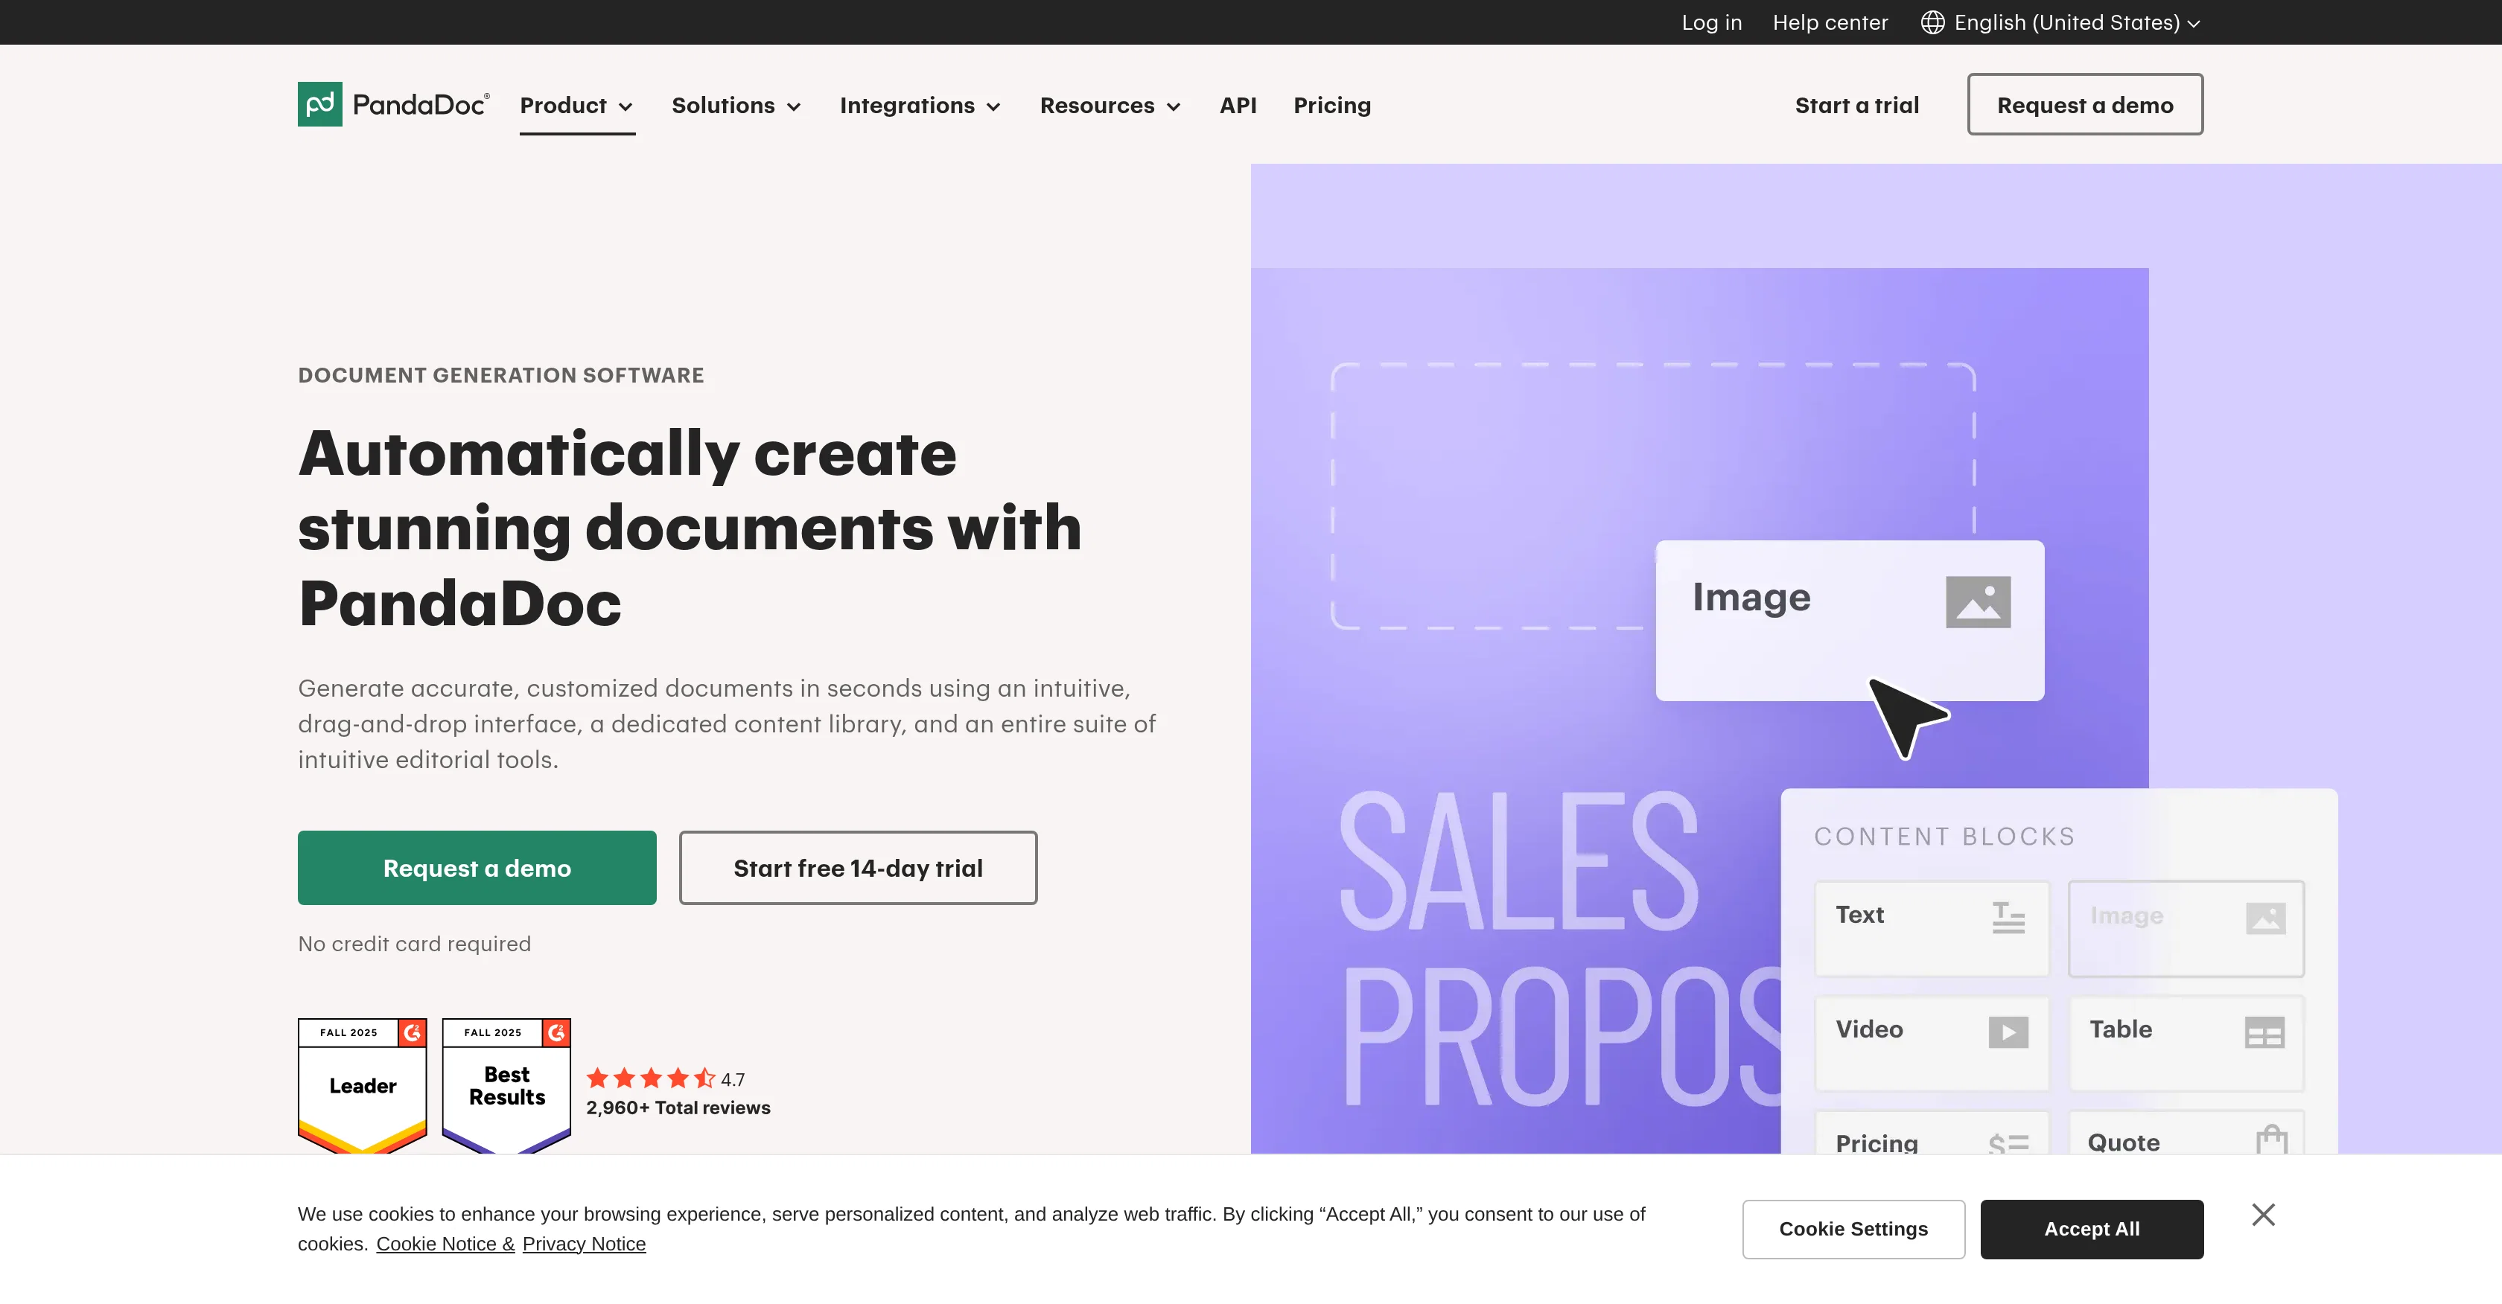The image size is (2502, 1304).
Task: Click Start free 14-day trial button
Action: pyautogui.click(x=858, y=867)
